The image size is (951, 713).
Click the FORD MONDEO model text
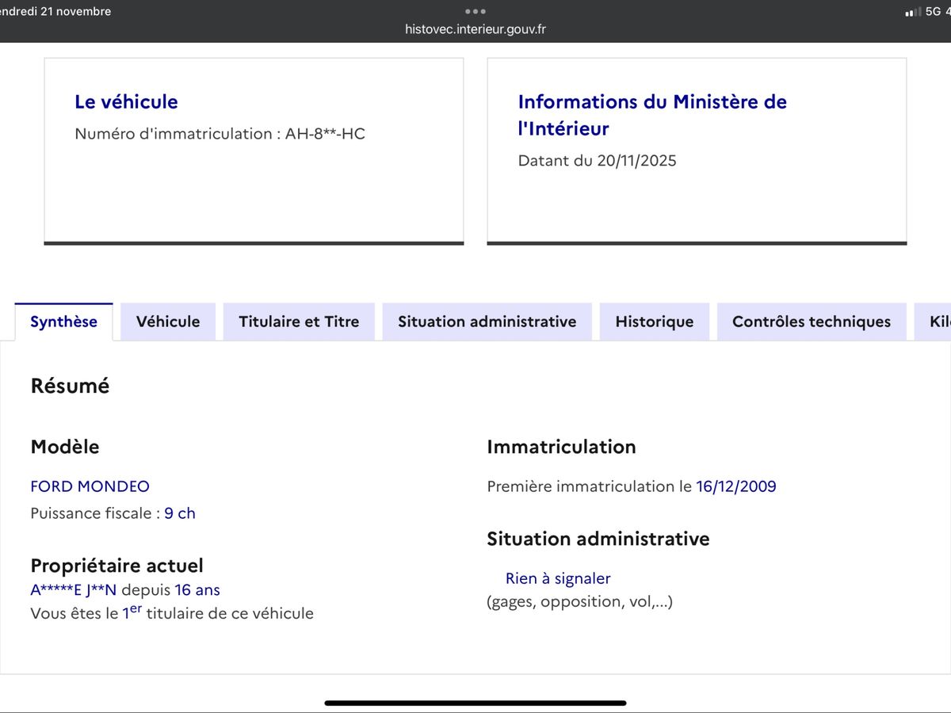click(x=90, y=486)
